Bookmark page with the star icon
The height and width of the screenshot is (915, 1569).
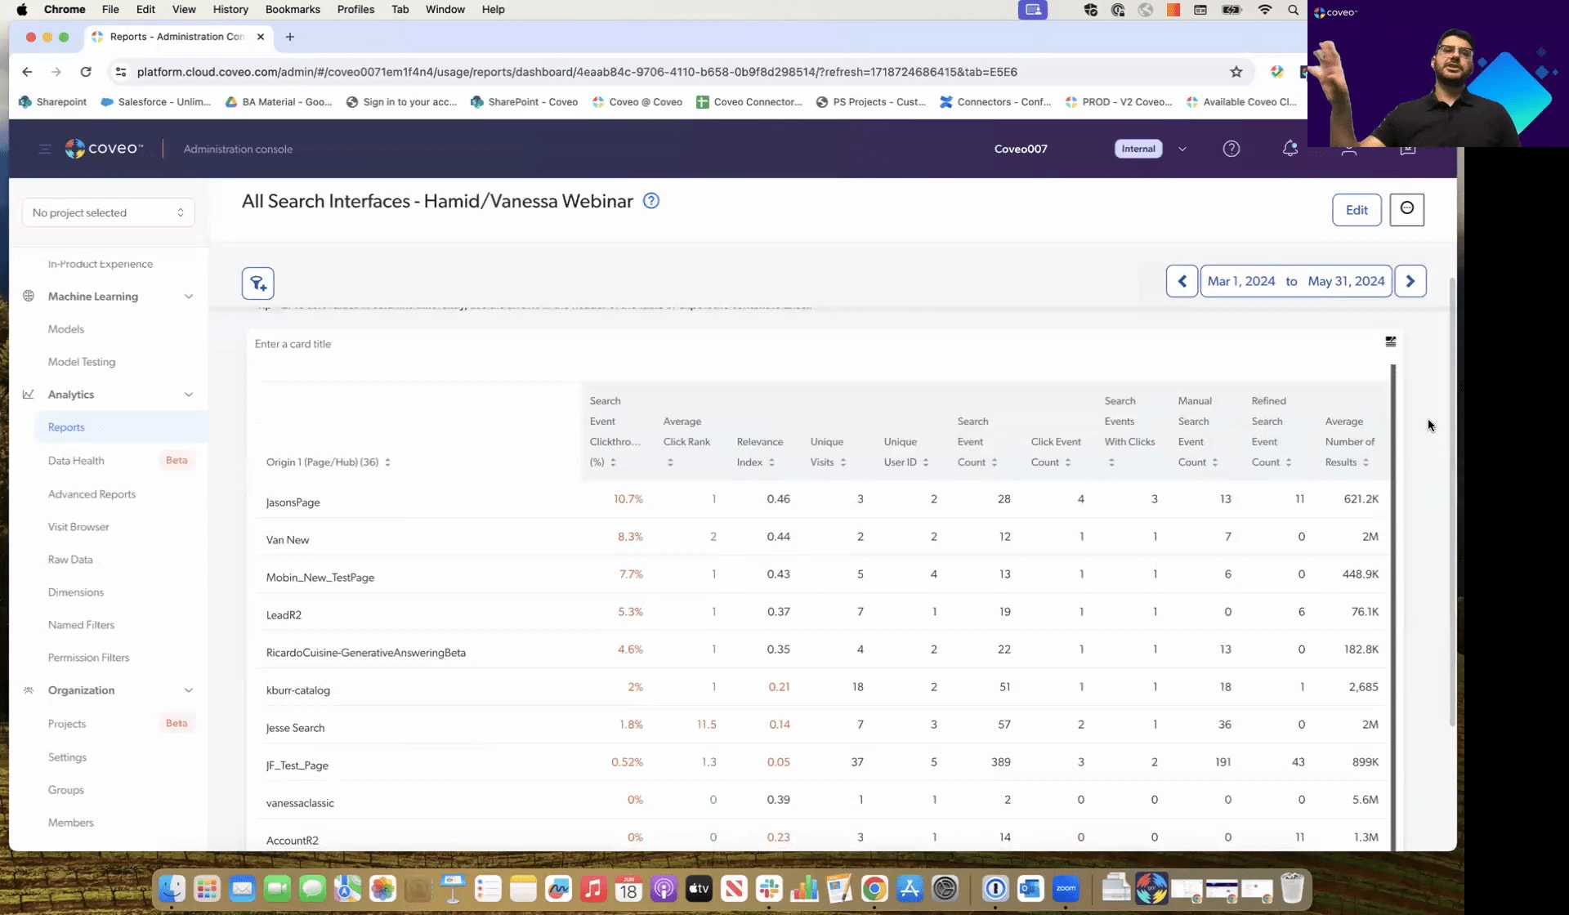(x=1236, y=72)
